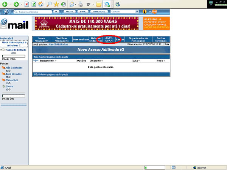Go to the browser Home icon
Viewport: 227px width, 170px height.
click(41, 4)
